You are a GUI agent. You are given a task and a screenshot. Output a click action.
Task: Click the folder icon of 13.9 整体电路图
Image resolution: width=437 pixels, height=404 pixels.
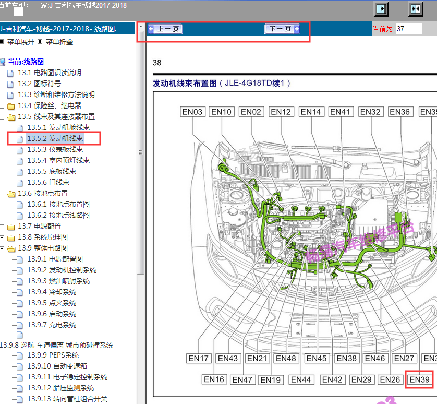pyautogui.click(x=11, y=248)
